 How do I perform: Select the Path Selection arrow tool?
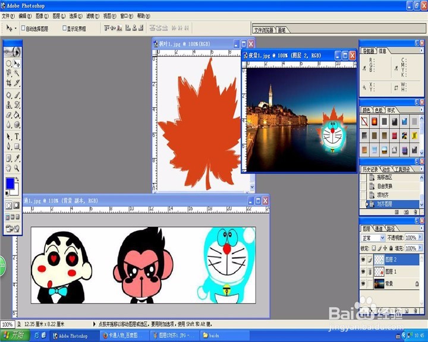pyautogui.click(x=8, y=137)
